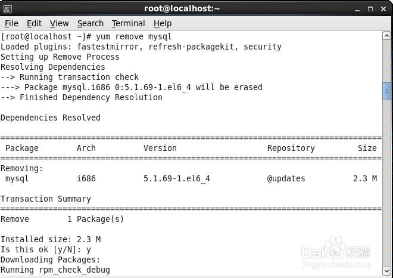Click the scrollbar up arrow
393x278 pixels.
386,36
